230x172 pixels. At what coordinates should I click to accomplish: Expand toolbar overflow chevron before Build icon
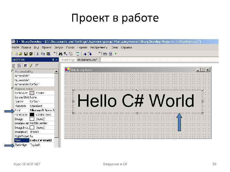point(99,52)
